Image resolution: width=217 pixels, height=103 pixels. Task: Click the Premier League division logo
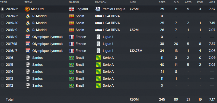pyautogui.click(x=98, y=9)
